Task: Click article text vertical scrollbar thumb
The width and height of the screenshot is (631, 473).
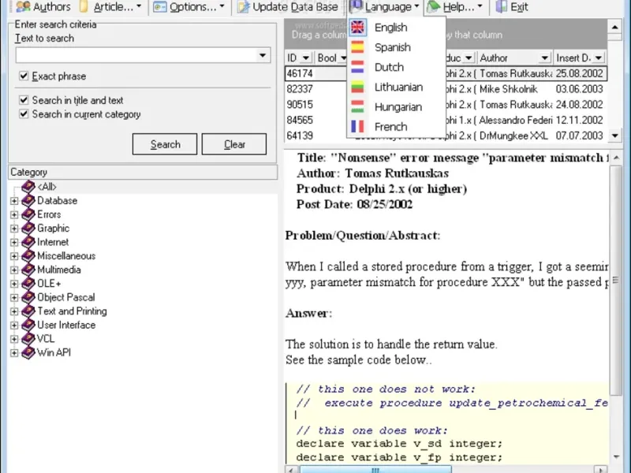Action: [616, 280]
